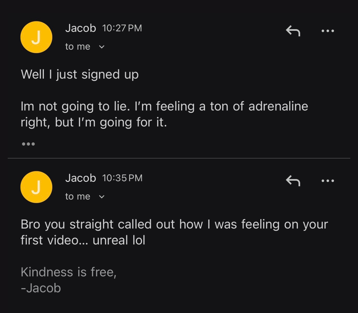Tap Jacob's avatar on the 10:35 PM email
This screenshot has height=313, width=358.
(x=36, y=187)
